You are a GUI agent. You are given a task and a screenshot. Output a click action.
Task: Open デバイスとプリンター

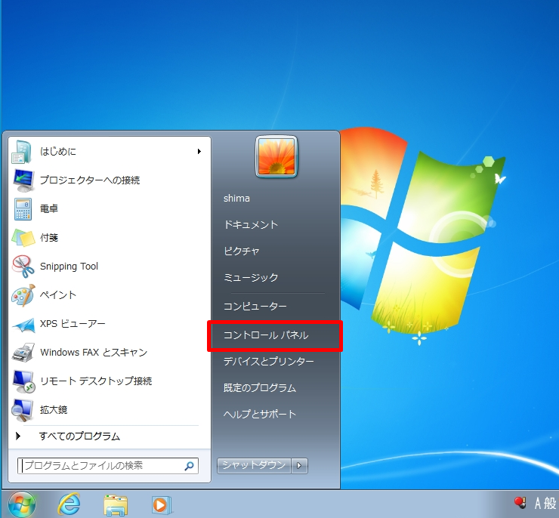pyautogui.click(x=268, y=362)
